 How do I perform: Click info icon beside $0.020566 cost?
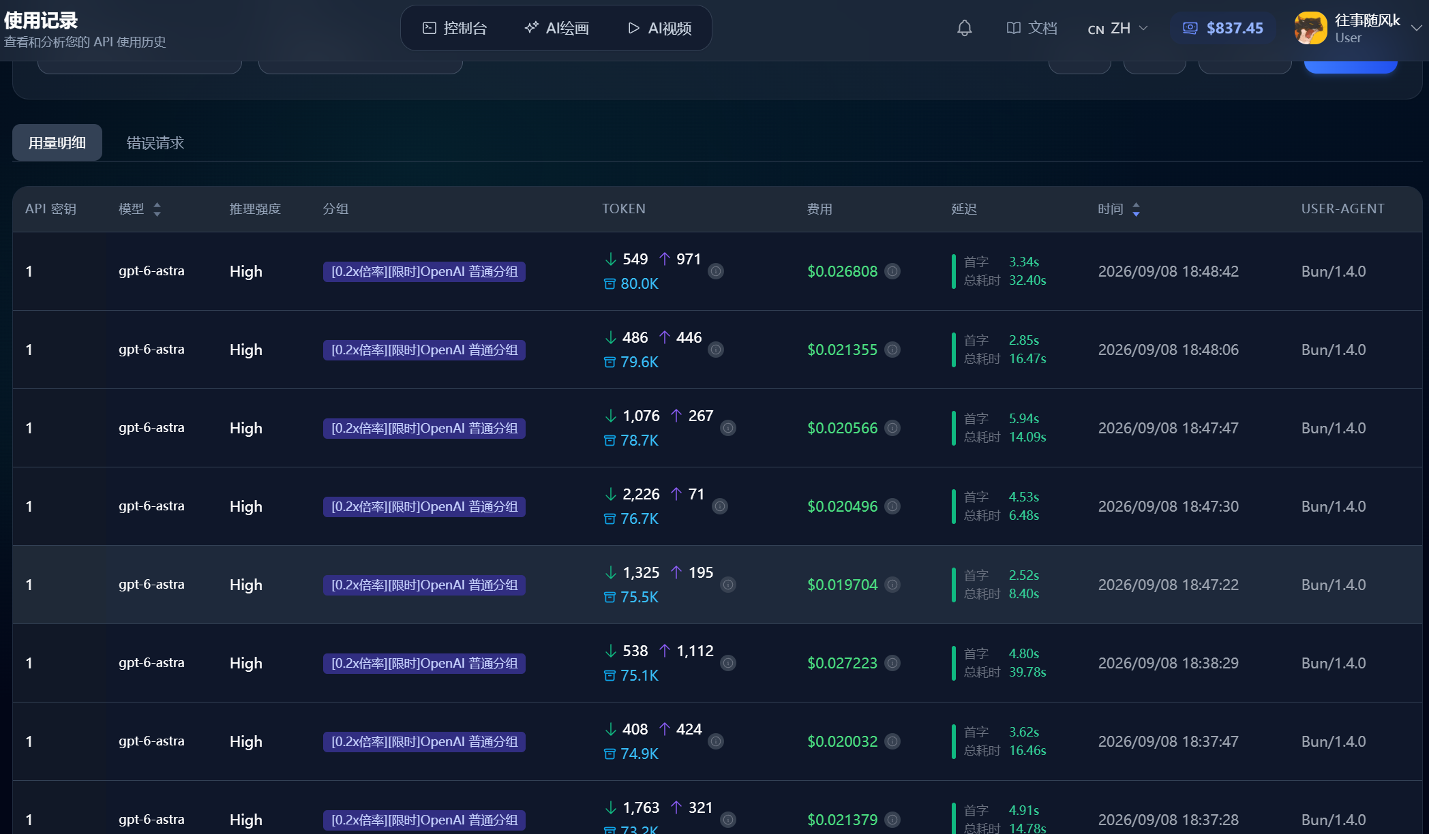point(892,428)
